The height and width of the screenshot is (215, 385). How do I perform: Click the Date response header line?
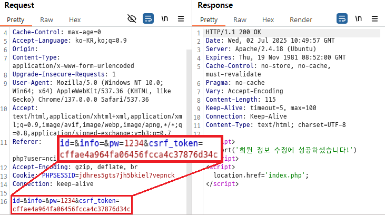[x=270, y=41]
